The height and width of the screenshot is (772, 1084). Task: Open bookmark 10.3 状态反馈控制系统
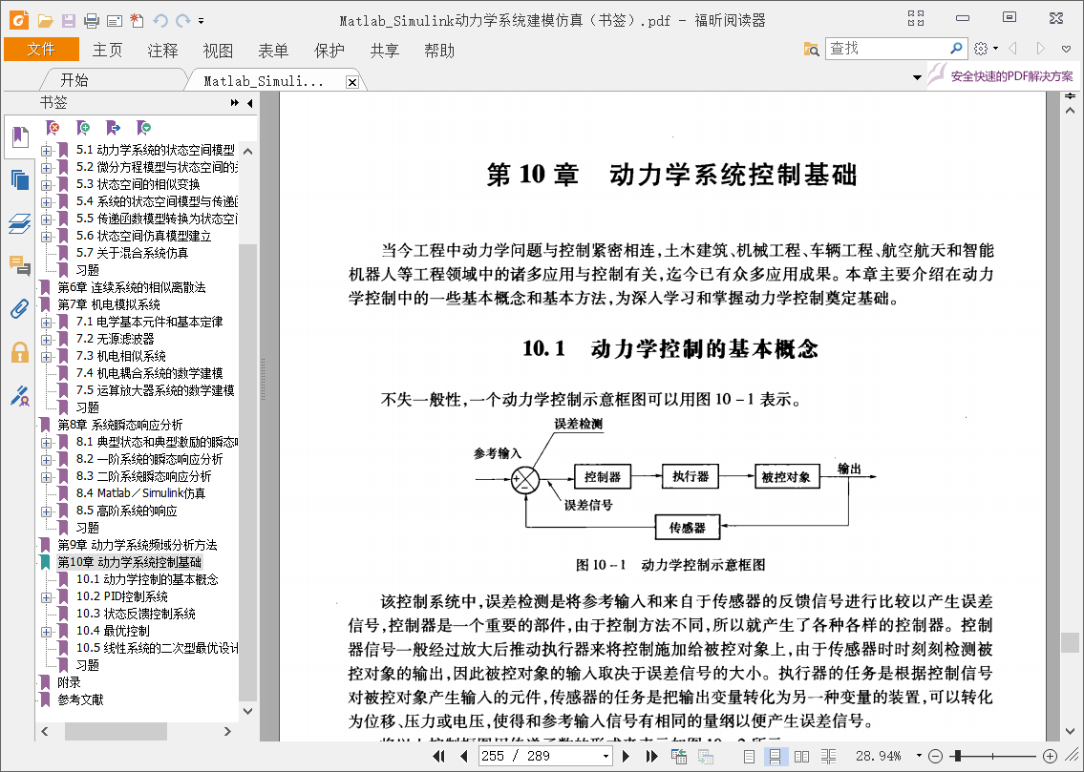pyautogui.click(x=136, y=614)
